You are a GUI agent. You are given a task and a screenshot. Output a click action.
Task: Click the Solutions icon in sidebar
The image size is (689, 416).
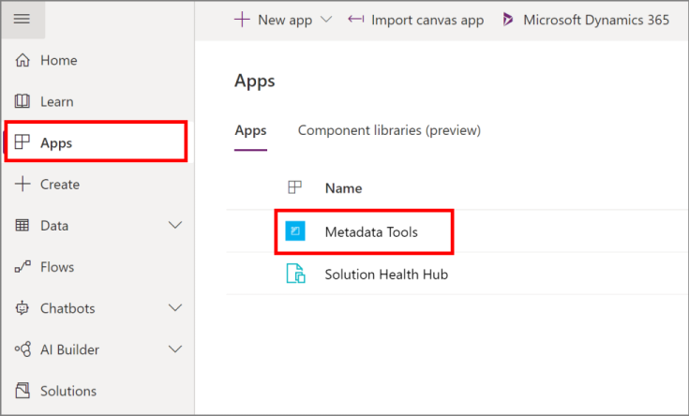pos(22,391)
